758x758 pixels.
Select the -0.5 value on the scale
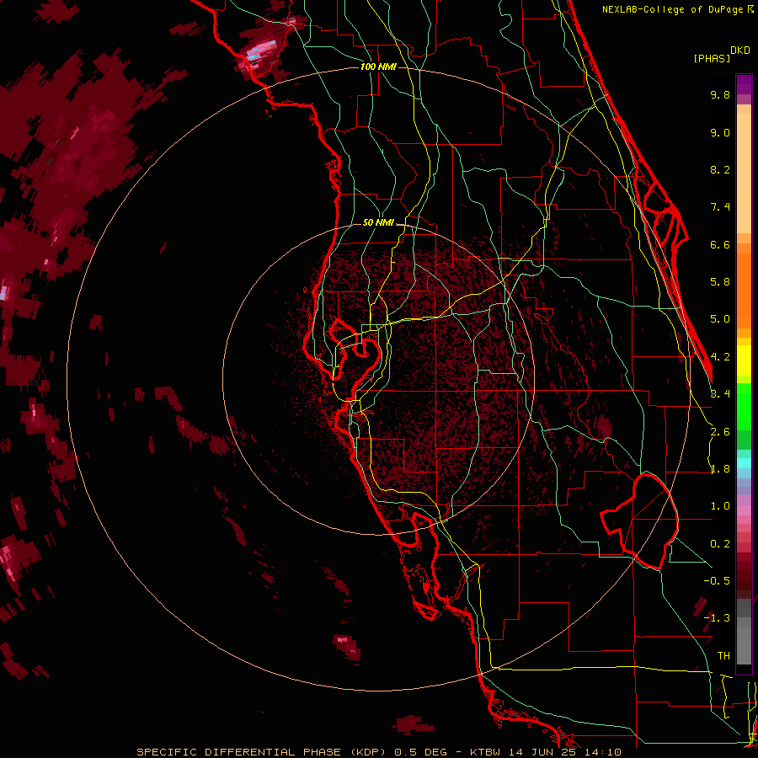click(717, 580)
